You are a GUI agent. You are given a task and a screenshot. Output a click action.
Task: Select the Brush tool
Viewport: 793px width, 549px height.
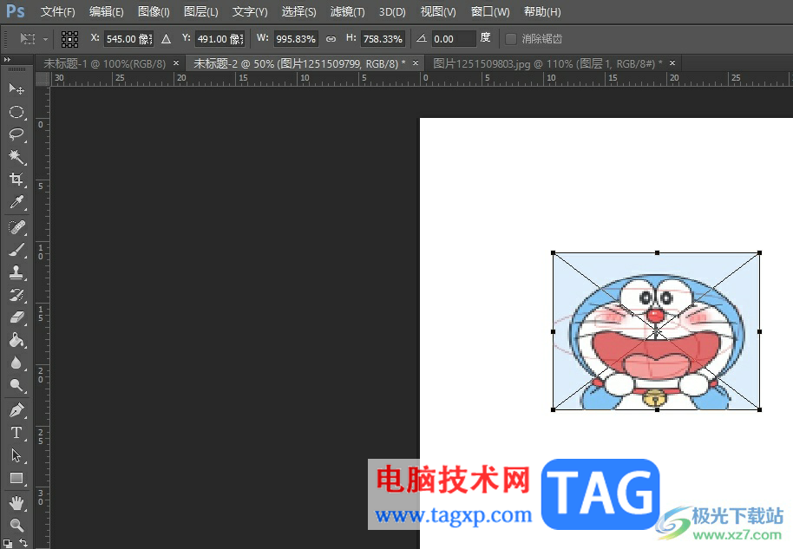pos(16,251)
